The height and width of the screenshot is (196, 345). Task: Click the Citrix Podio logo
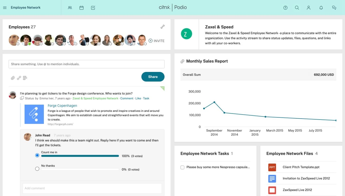click(x=173, y=7)
